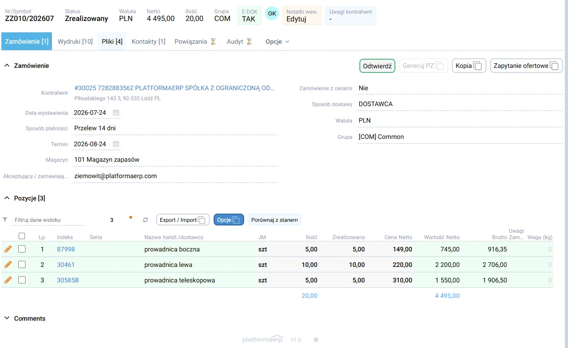Open calendar picker next to Data wystawienia

(x=116, y=113)
